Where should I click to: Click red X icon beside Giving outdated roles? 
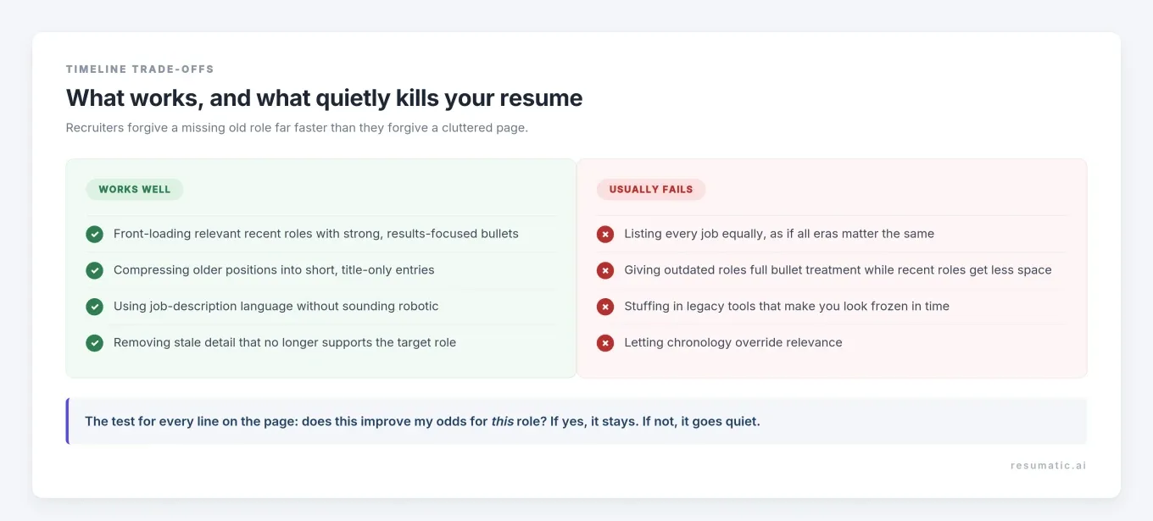(x=605, y=270)
